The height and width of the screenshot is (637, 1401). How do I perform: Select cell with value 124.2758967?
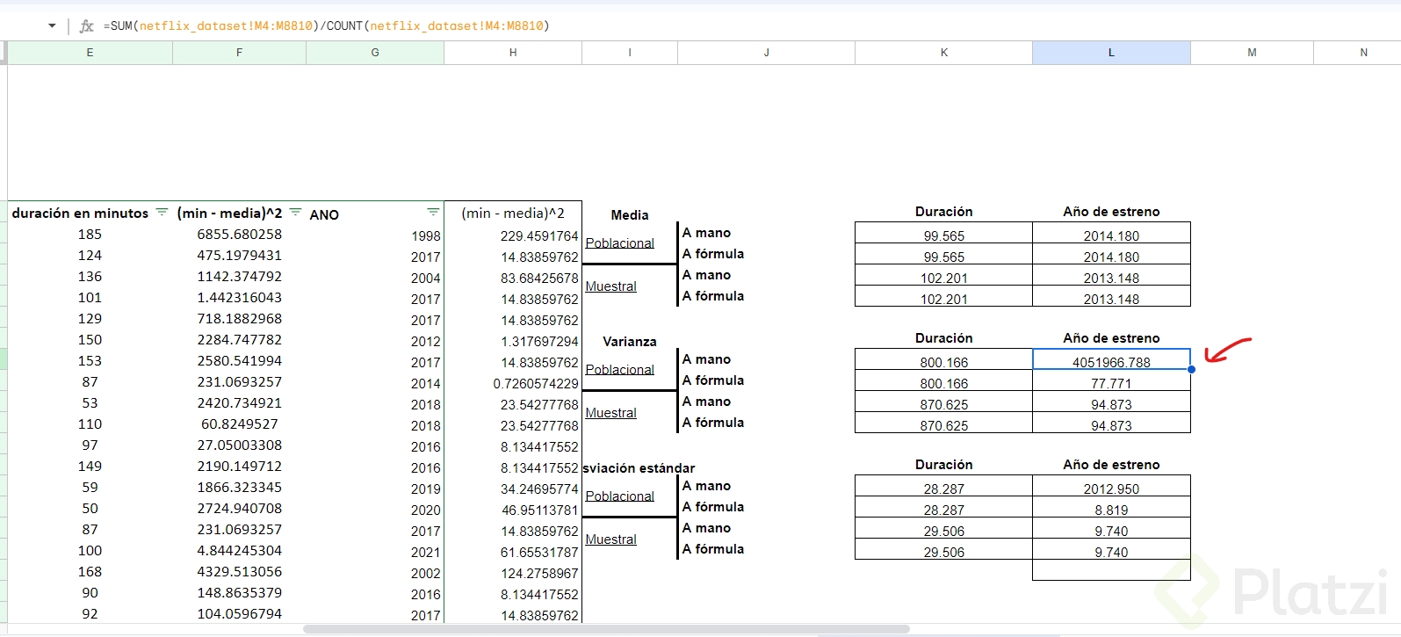point(513,573)
